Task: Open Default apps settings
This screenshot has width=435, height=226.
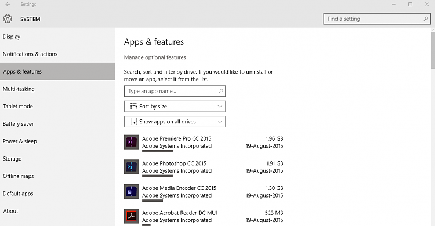Action: 57,194
